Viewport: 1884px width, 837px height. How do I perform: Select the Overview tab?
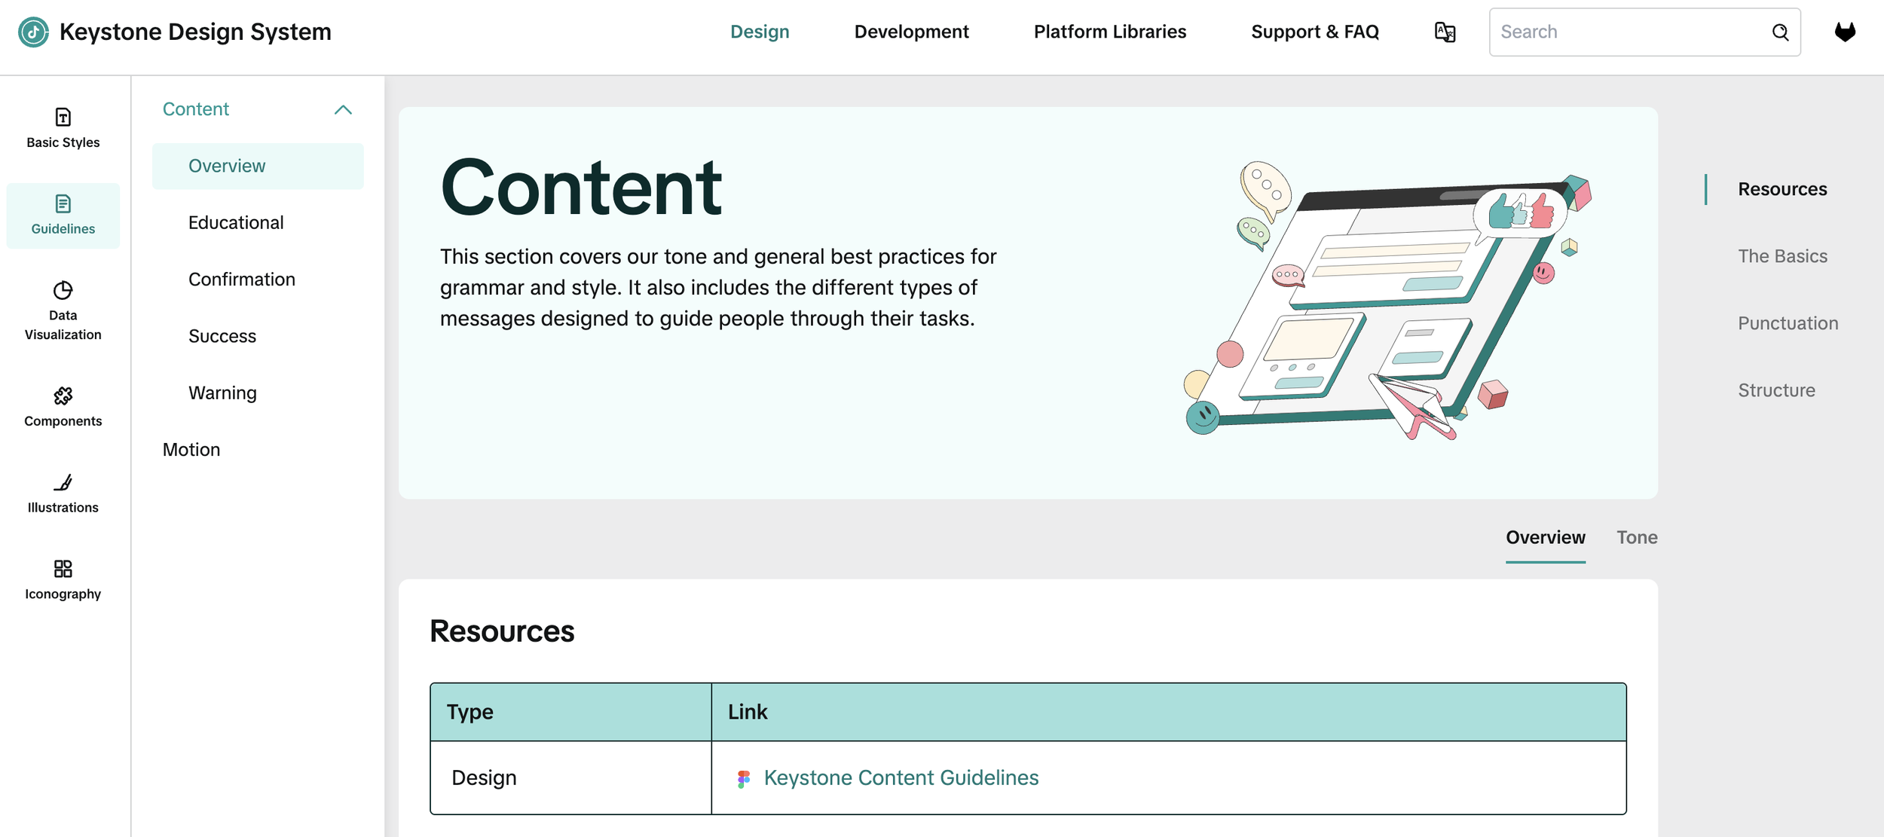click(x=1545, y=537)
